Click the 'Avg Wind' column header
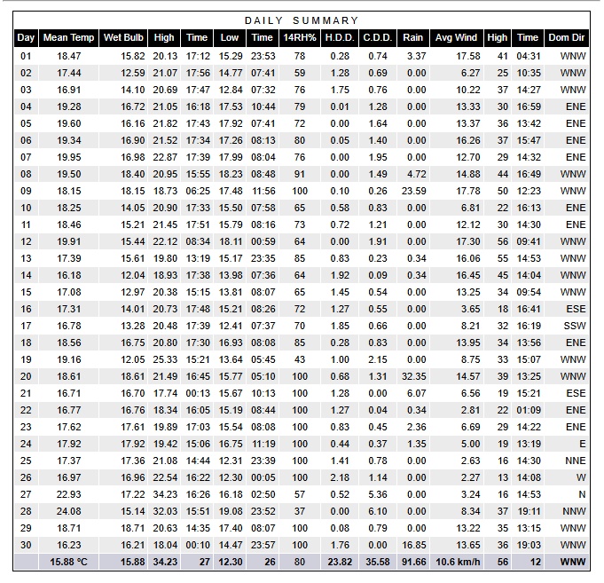Screen dimensions: 604x583 click(456, 38)
